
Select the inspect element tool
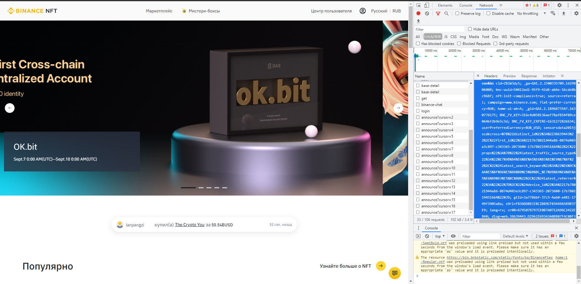419,5
